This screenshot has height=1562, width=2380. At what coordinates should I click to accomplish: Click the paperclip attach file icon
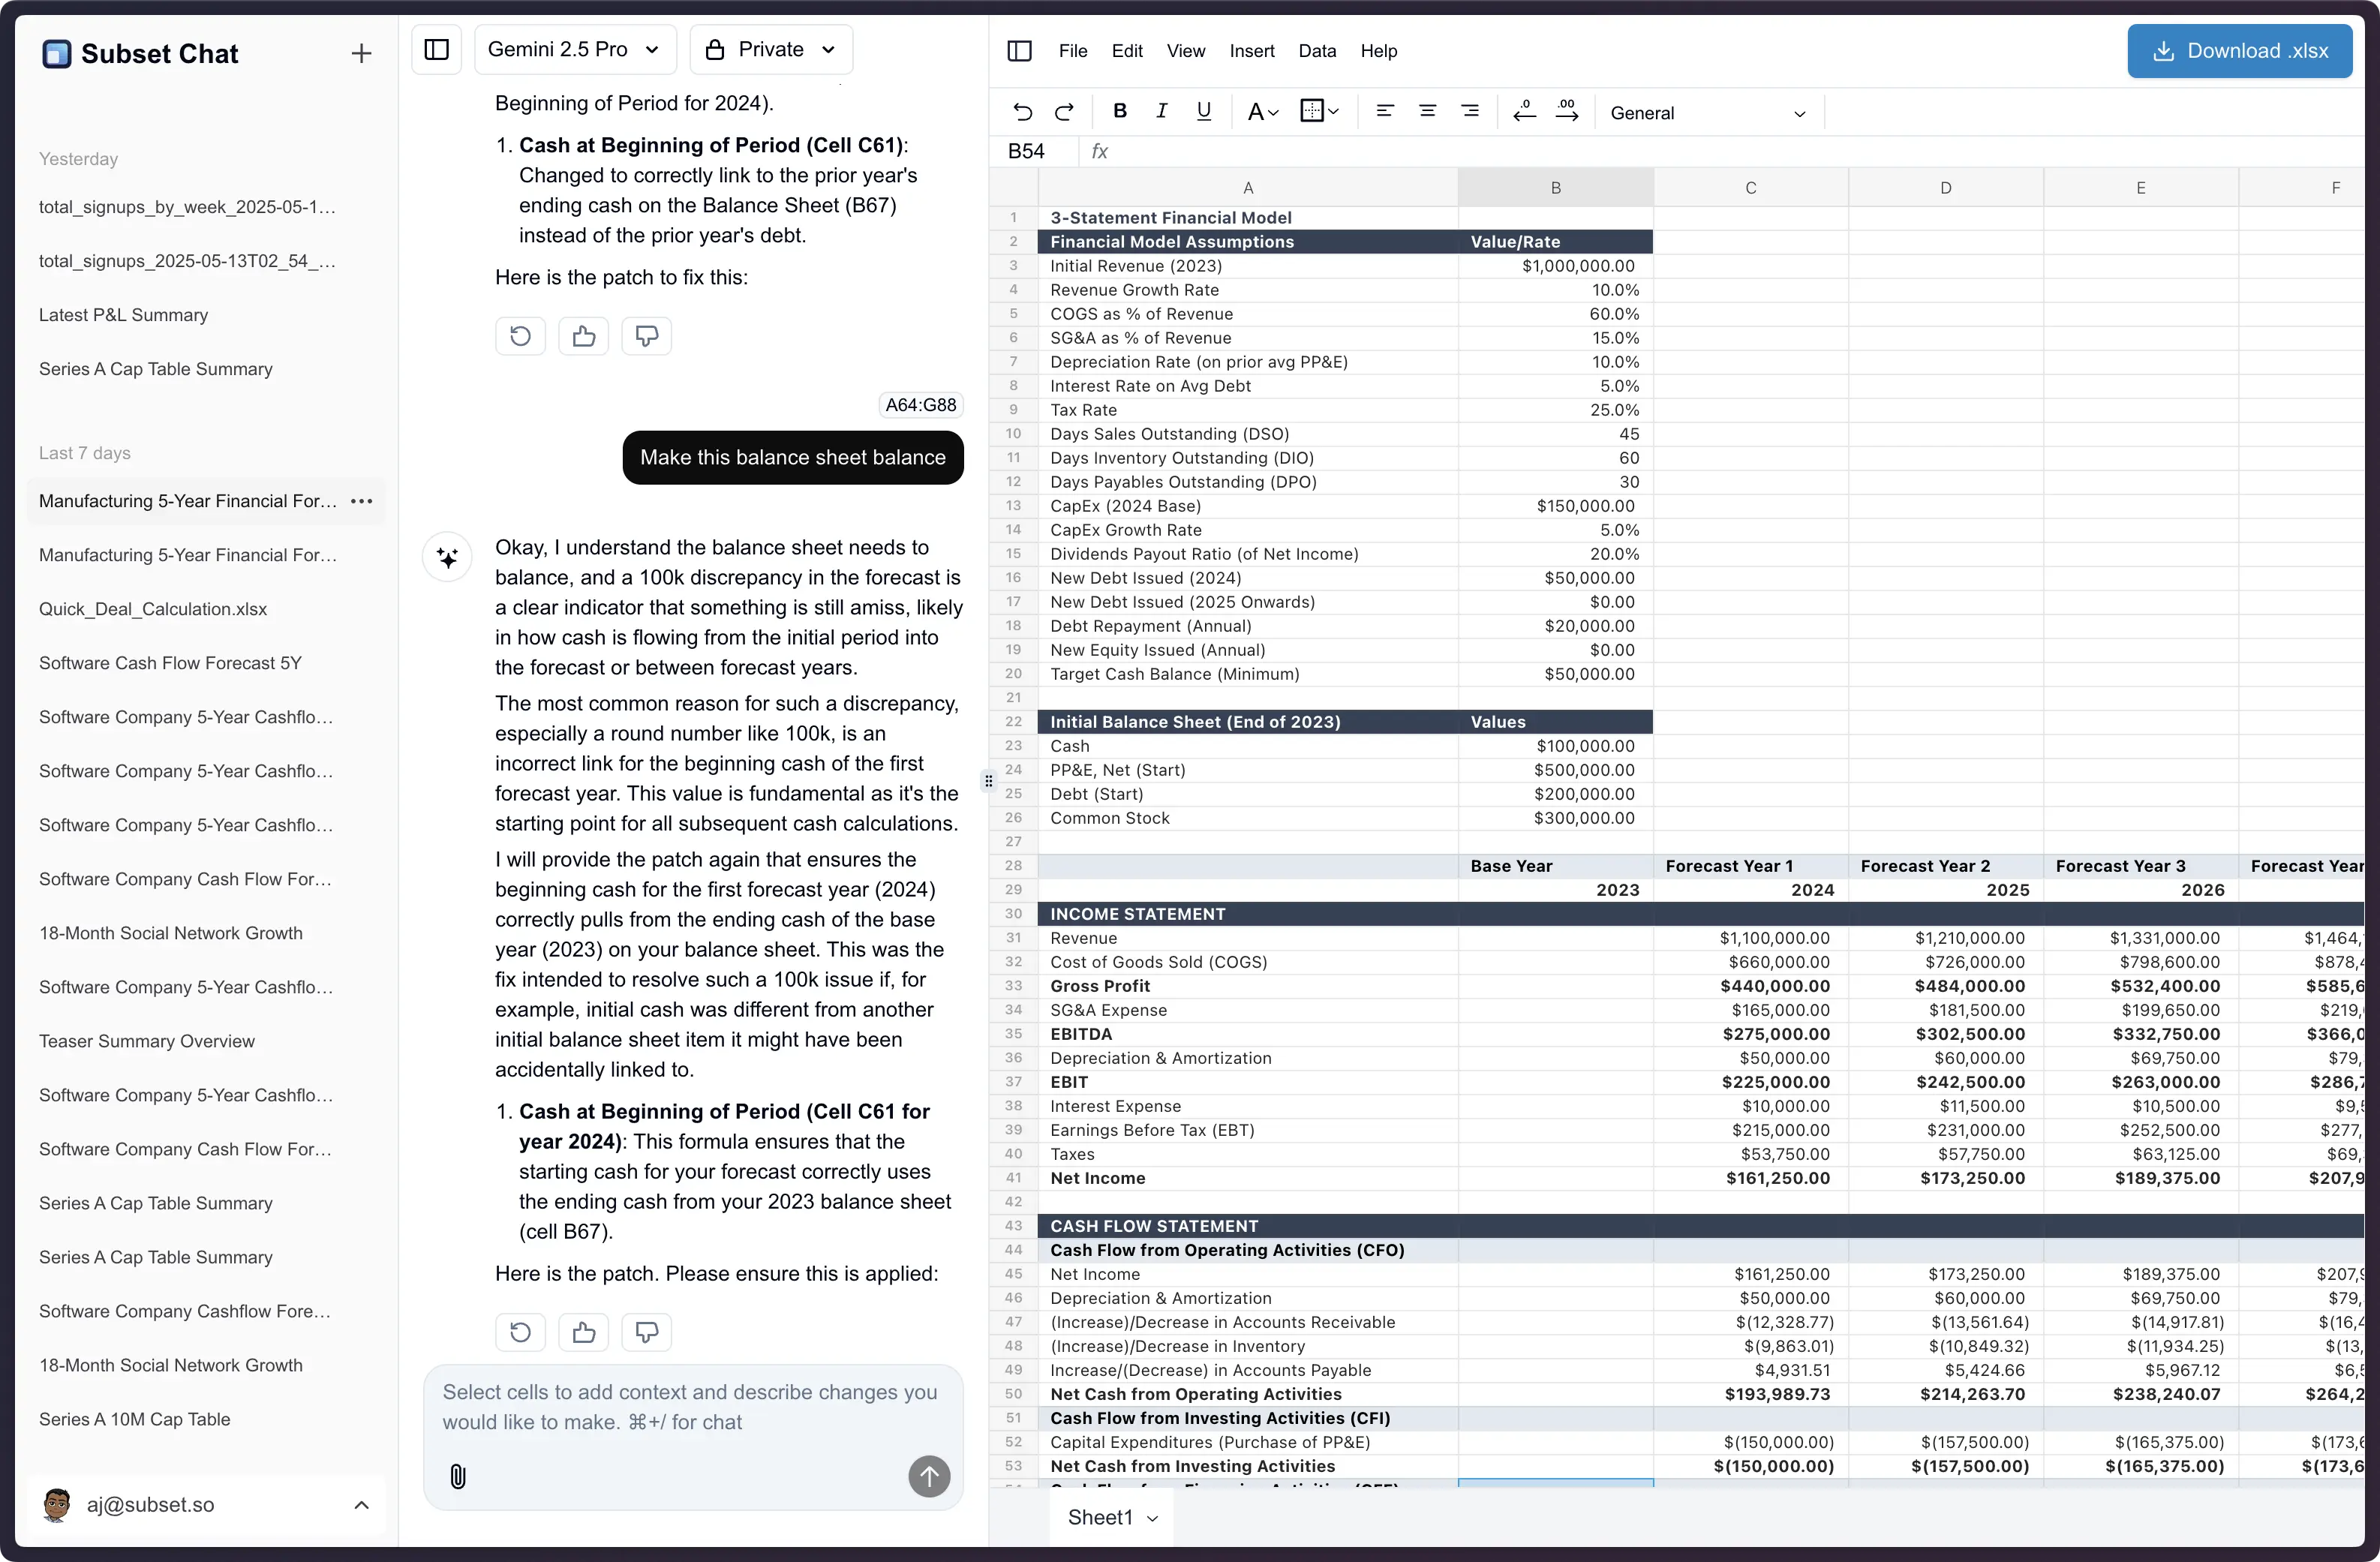tap(458, 1477)
